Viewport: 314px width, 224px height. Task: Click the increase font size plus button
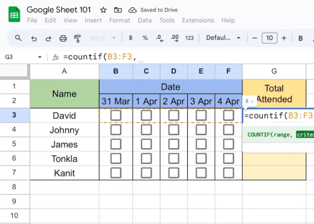tap(284, 38)
